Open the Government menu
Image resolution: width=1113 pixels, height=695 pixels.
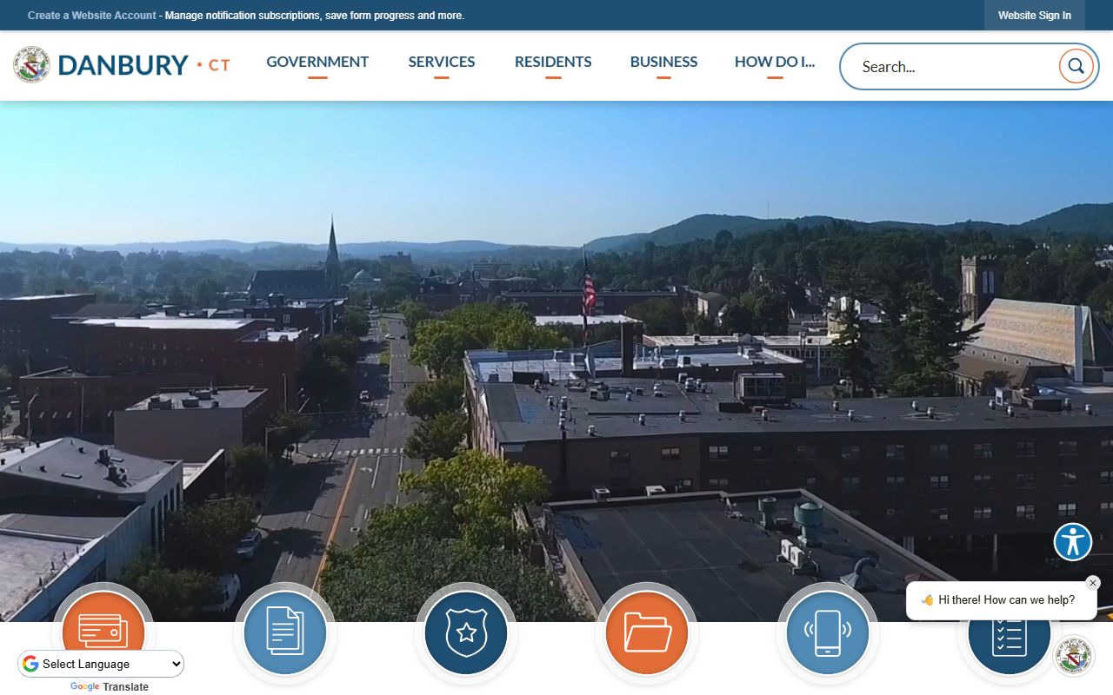point(317,62)
